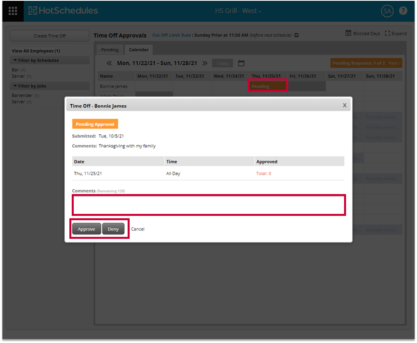Open the HS Grill - West location dropdown
This screenshot has height=343, width=417.
[238, 11]
